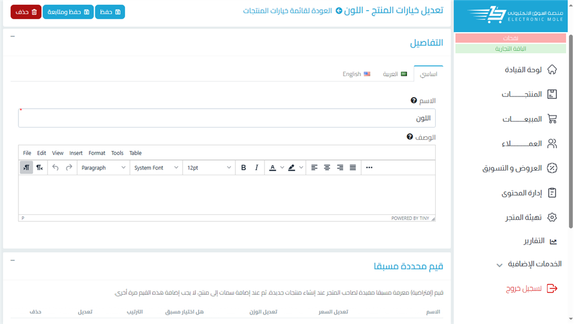
Task: Click the حفظ ومتابعة button
Action: click(x=68, y=12)
